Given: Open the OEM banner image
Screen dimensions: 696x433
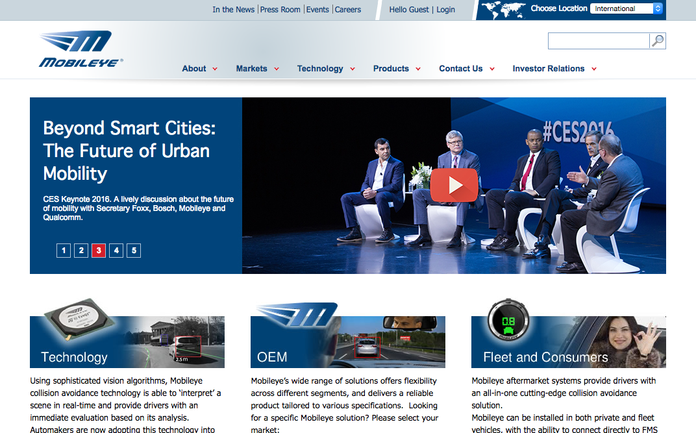Looking at the screenshot, I should point(348,341).
